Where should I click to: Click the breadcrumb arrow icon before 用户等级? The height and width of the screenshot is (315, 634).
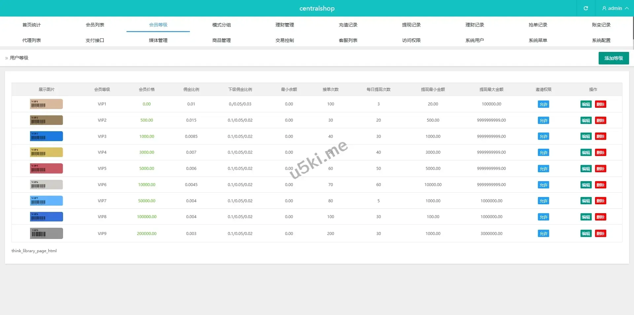click(x=7, y=58)
